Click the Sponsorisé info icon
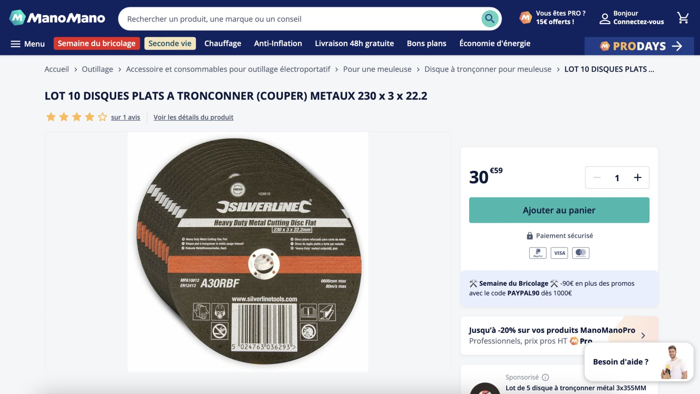This screenshot has width=700, height=394. (545, 377)
